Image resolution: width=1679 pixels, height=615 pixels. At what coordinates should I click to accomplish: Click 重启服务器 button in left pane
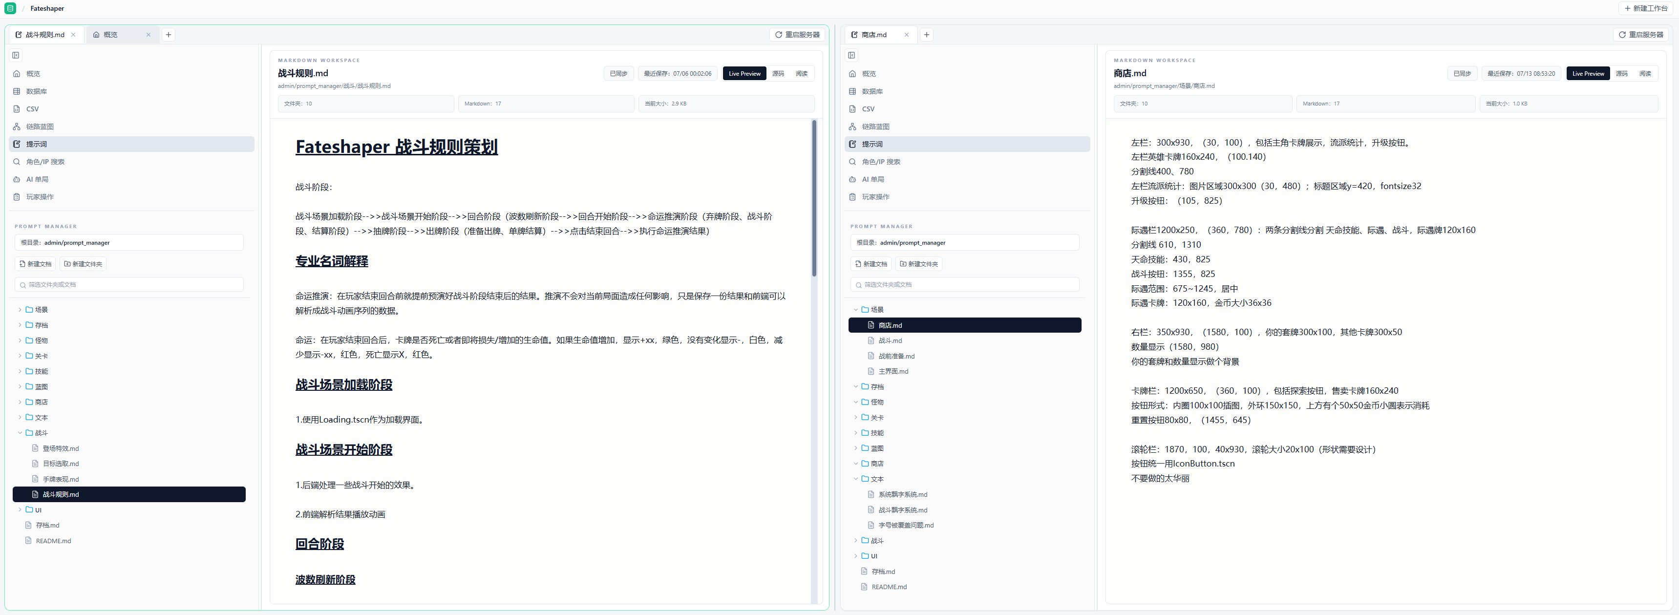tap(796, 35)
